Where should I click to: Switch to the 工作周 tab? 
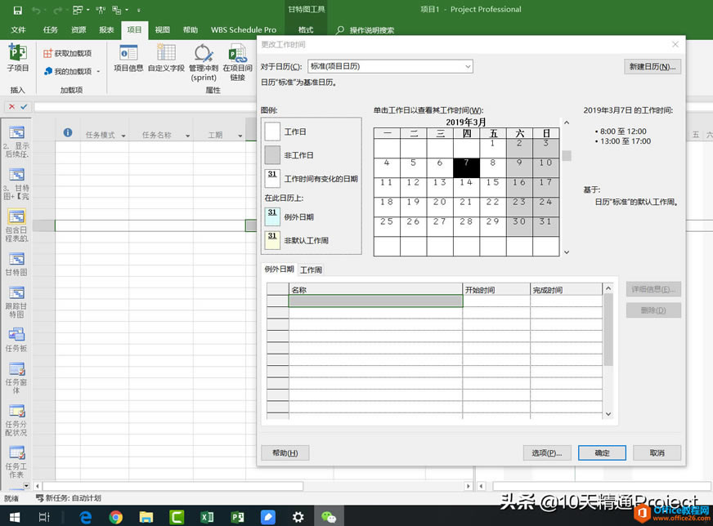[x=311, y=270]
